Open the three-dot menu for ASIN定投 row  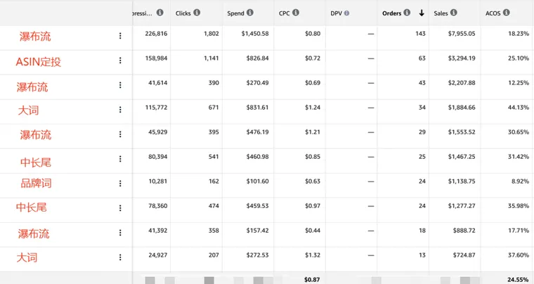point(120,60)
